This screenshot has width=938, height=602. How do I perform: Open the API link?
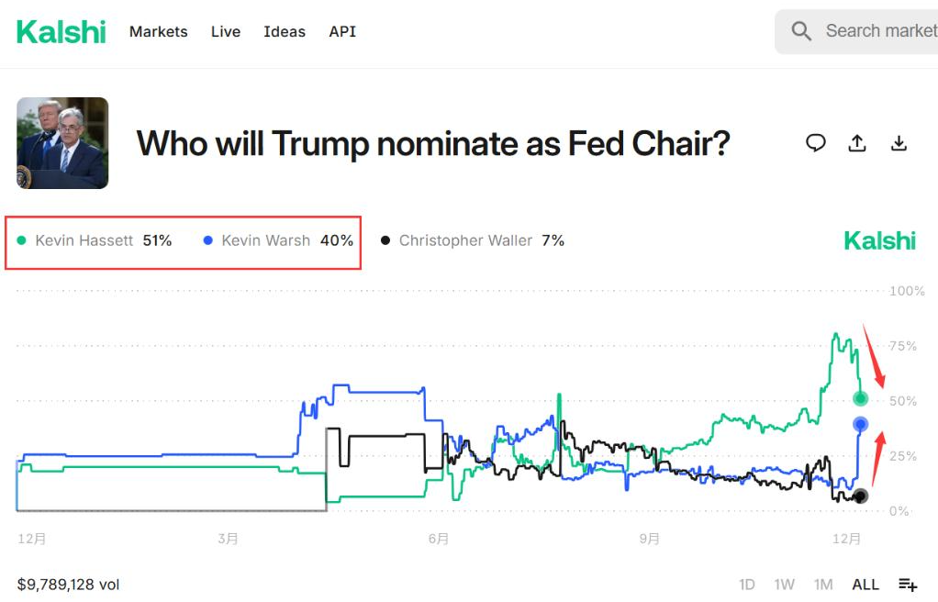(x=342, y=32)
